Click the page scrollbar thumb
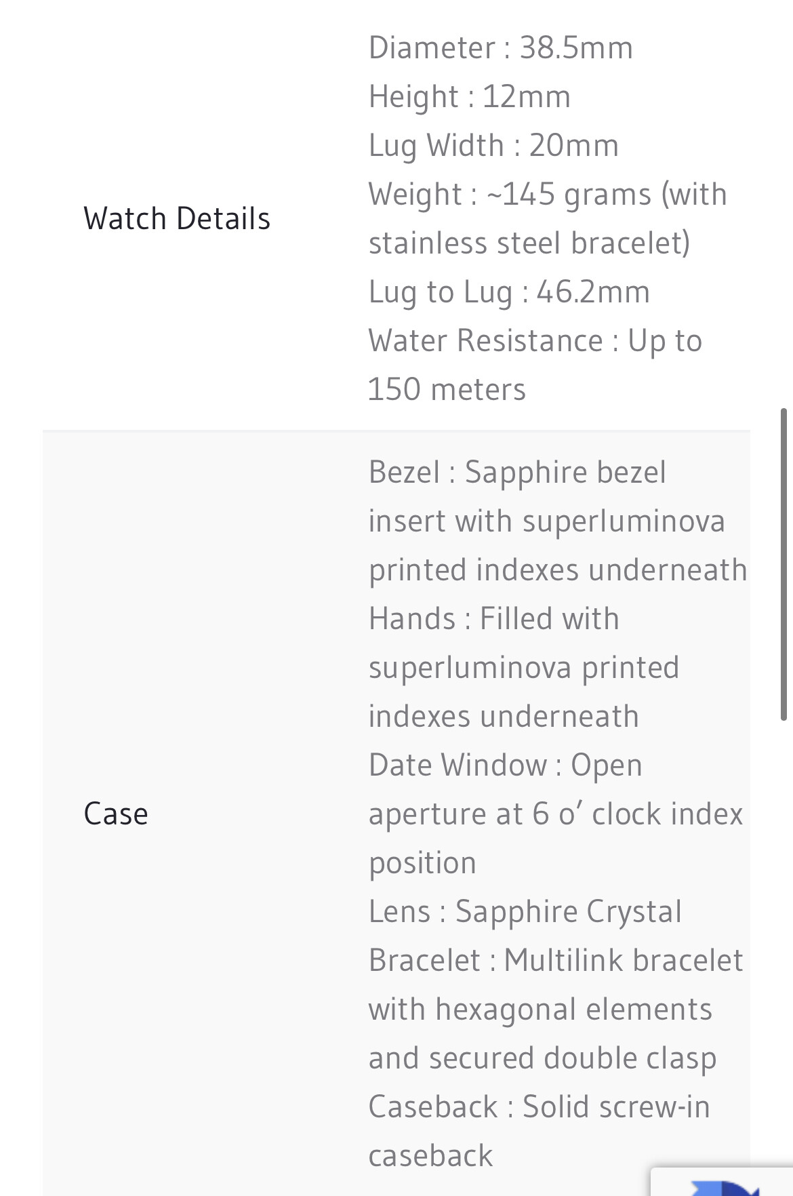 pos(784,564)
